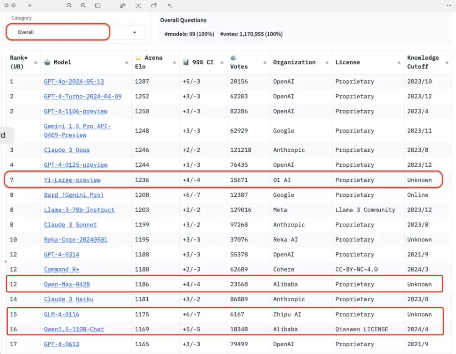Screen dimensions: 456x354
Task: Select the 'Cohere' organization cell
Action: coord(284,269)
